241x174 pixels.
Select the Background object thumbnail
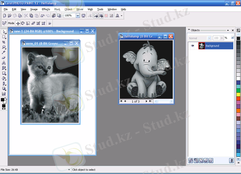click(x=202, y=46)
